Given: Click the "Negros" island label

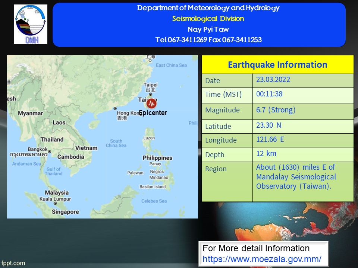Looking at the screenshot, I should pyautogui.click(x=157, y=172).
